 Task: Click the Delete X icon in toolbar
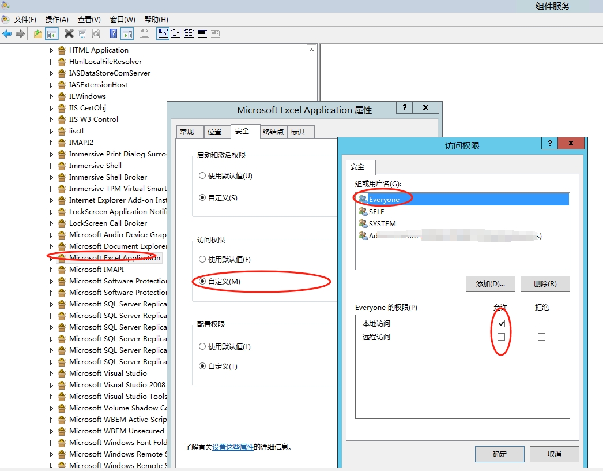(x=69, y=34)
